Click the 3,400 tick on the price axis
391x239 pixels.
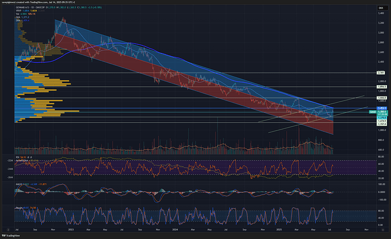381,13
